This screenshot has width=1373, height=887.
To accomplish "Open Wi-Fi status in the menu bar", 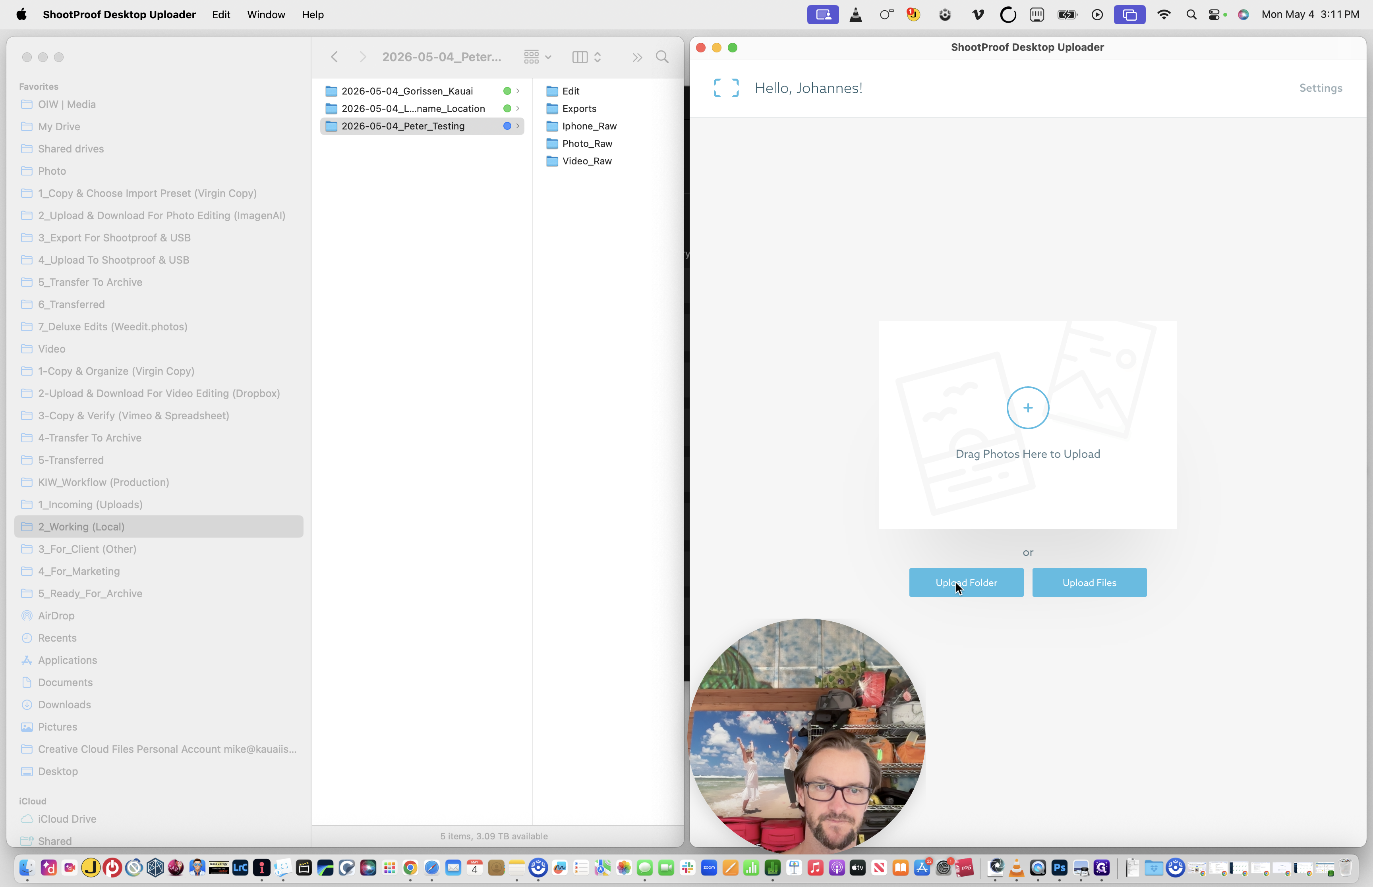I will (1164, 14).
